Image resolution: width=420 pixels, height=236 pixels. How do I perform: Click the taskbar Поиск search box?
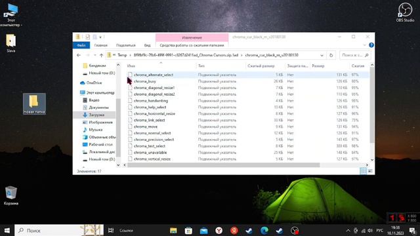click(x=59, y=230)
